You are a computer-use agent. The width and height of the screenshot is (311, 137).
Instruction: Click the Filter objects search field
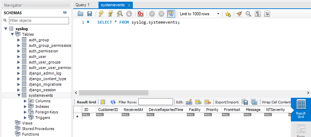point(39,20)
